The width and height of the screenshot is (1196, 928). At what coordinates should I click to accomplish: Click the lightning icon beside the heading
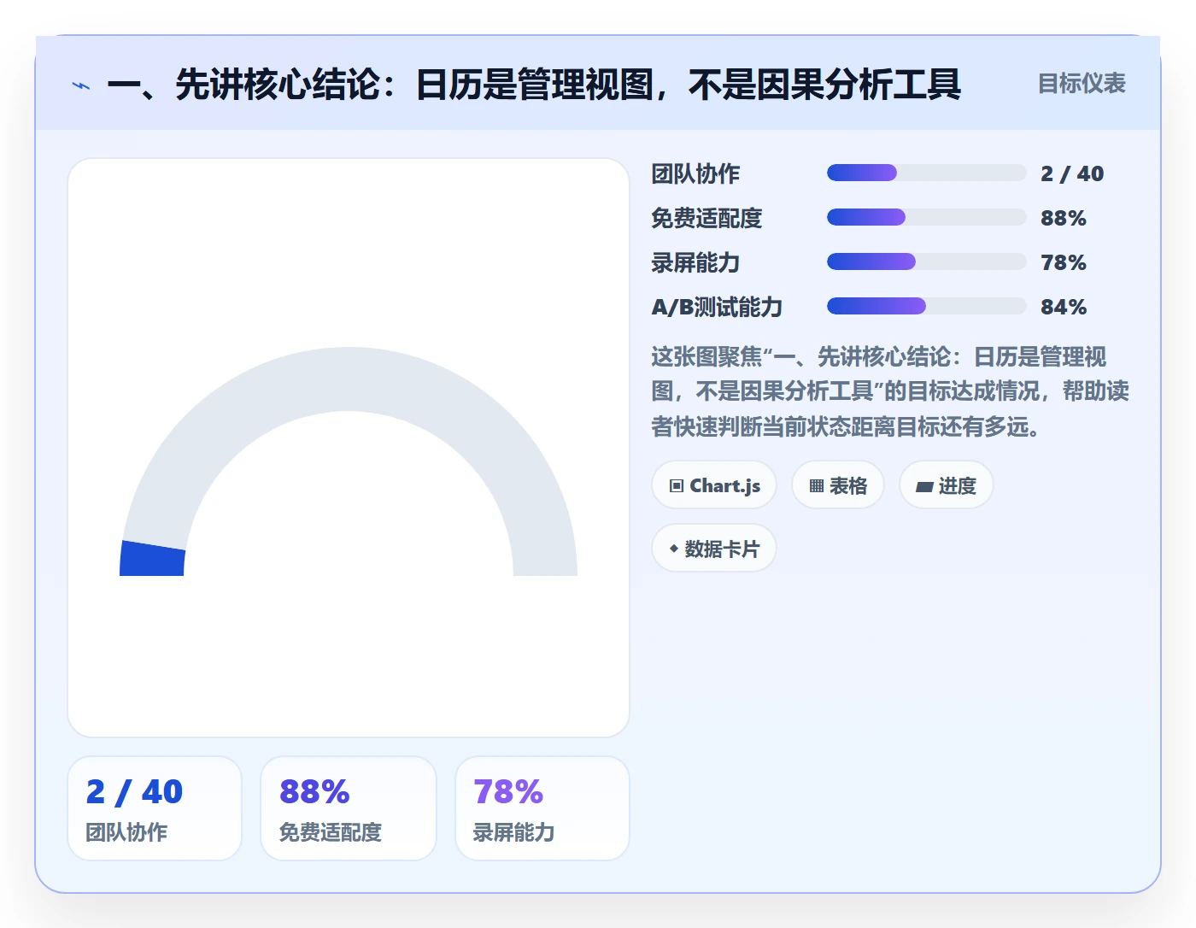(x=81, y=85)
